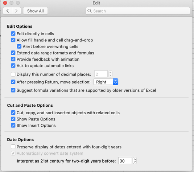Viewport: 194px width, 172px height.
Task: Click the decimal places stepper arrows
Action: coord(110,74)
